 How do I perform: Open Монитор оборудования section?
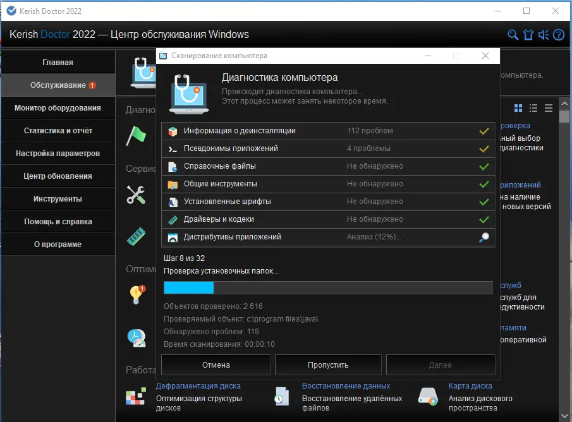[58, 108]
